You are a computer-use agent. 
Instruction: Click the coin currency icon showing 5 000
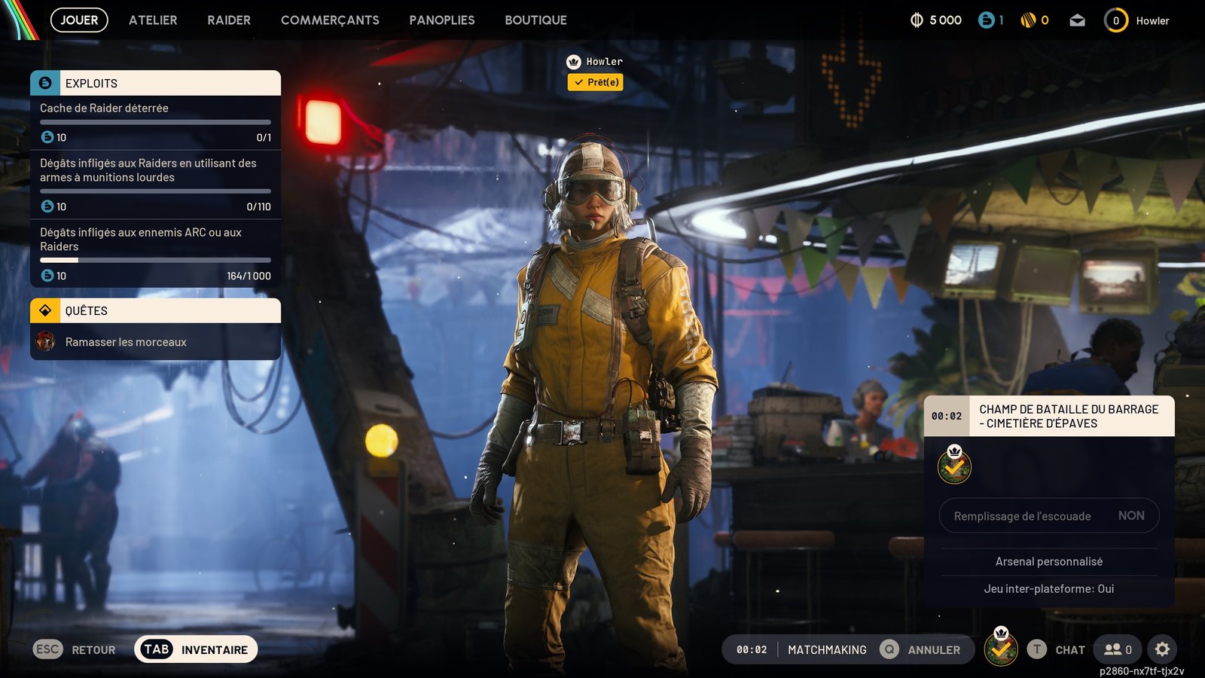click(917, 20)
